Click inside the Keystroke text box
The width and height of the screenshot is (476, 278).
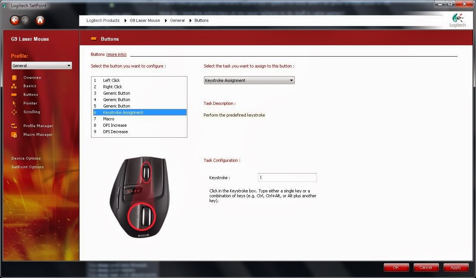[287, 177]
